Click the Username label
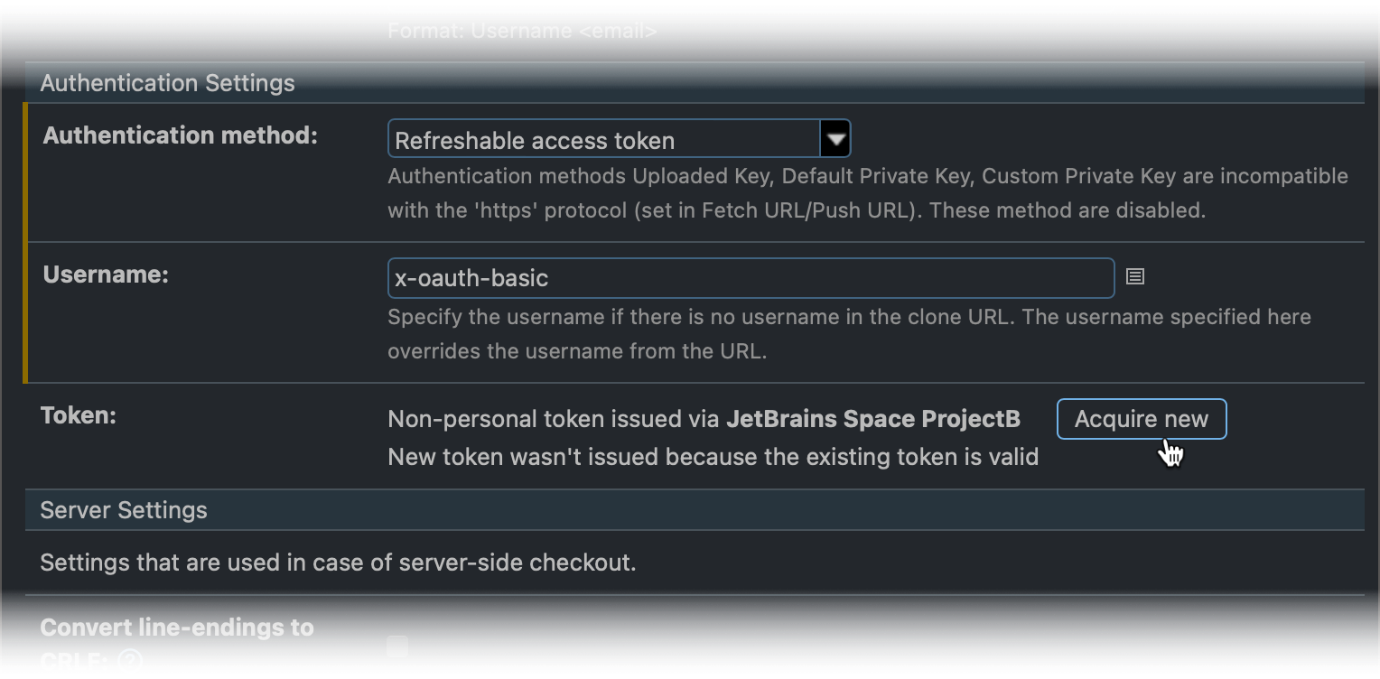The image size is (1380, 679). coord(106,274)
